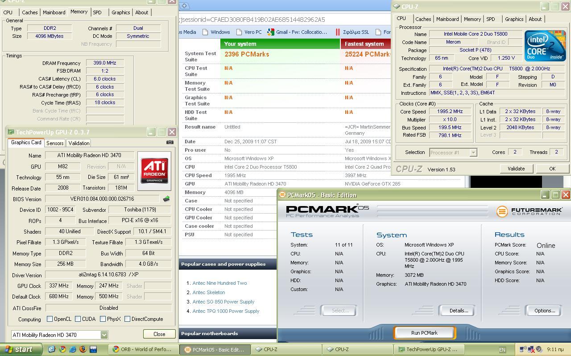Viewport: 571px width, 356px height.
Task: Click the Driver Version field in GPU-Z
Action: (x=108, y=275)
